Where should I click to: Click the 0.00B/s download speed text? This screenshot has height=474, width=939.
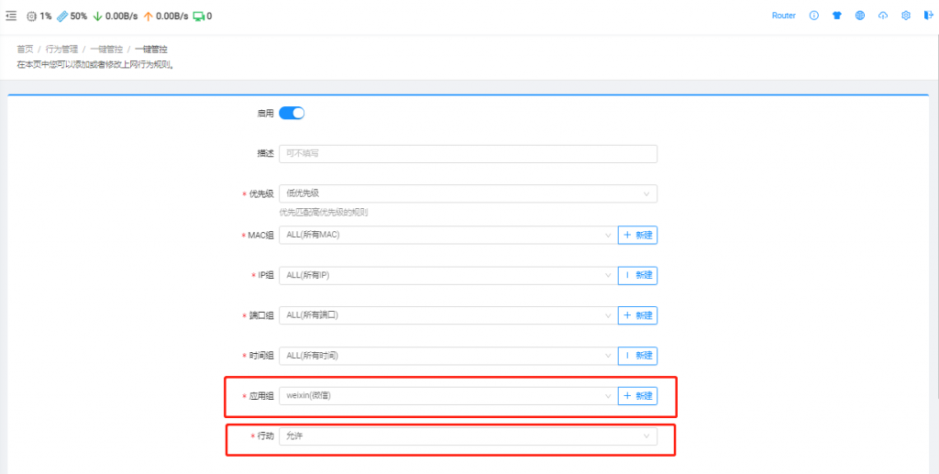(x=122, y=17)
